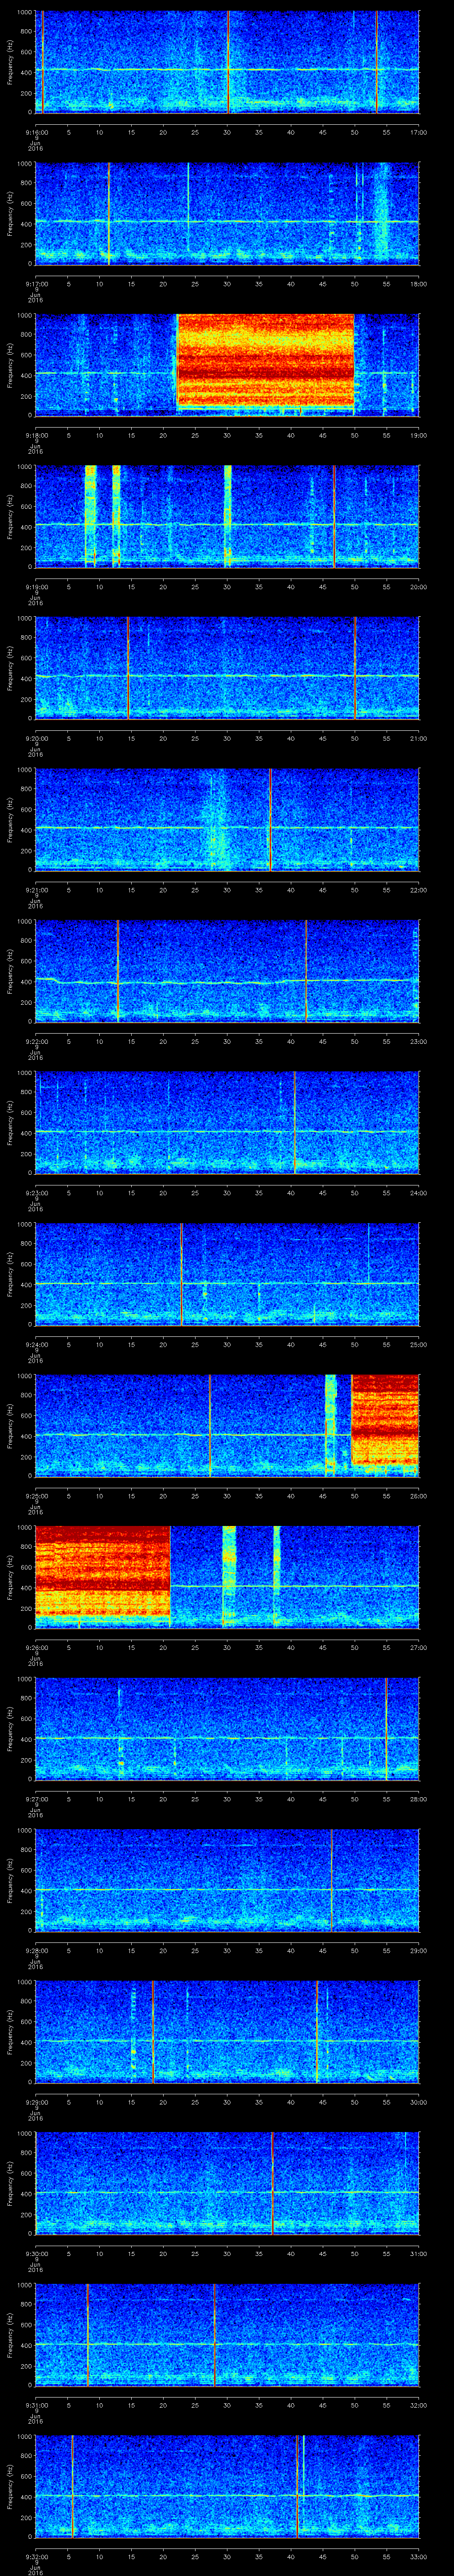Select the red spike near 30 s in the 9:16 spectrogram

click(228, 62)
